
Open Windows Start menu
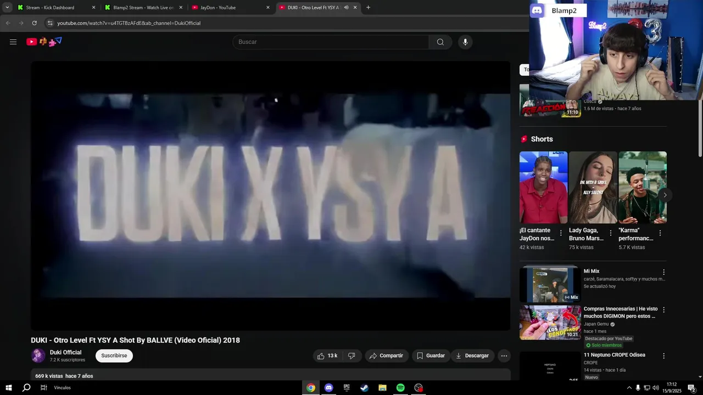click(x=9, y=388)
